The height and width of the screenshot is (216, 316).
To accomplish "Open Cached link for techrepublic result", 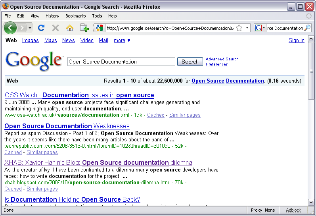I will (13, 152).
